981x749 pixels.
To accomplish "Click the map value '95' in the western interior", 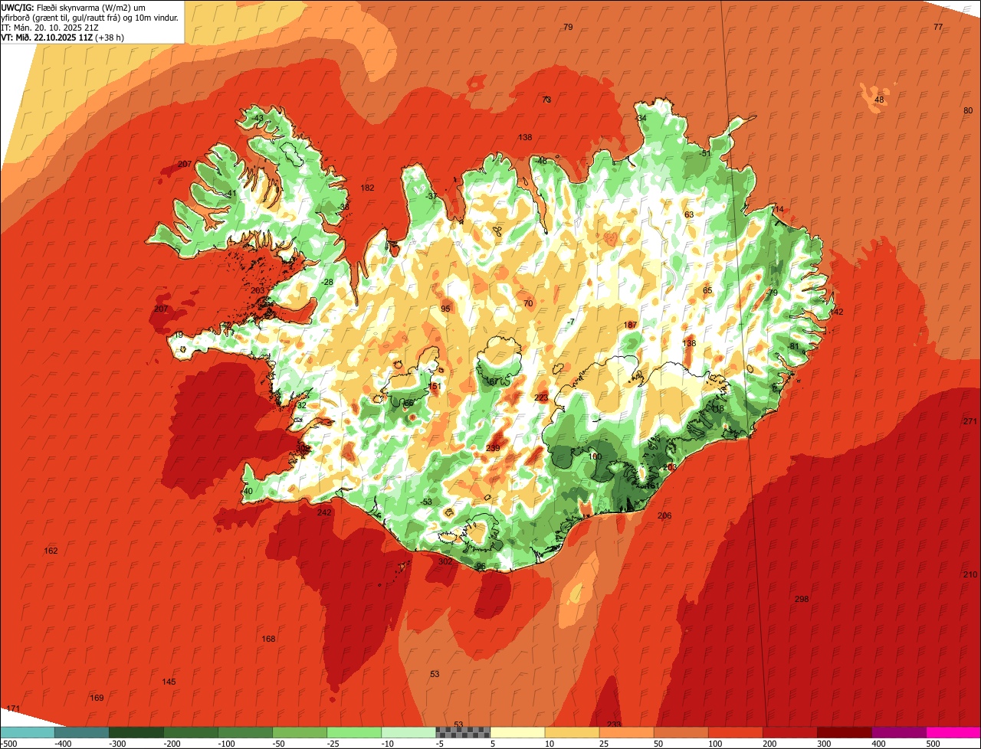I will click(x=445, y=309).
